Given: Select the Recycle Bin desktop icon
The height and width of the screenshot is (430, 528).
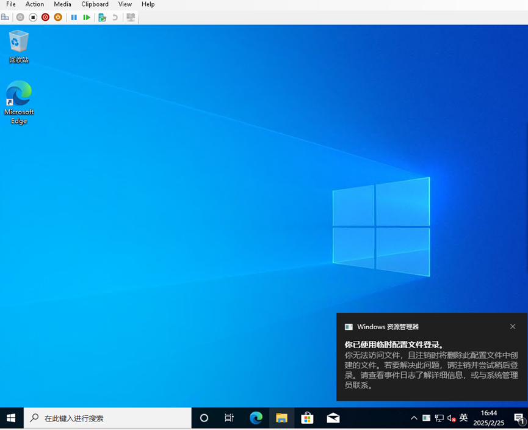Looking at the screenshot, I should (x=19, y=46).
